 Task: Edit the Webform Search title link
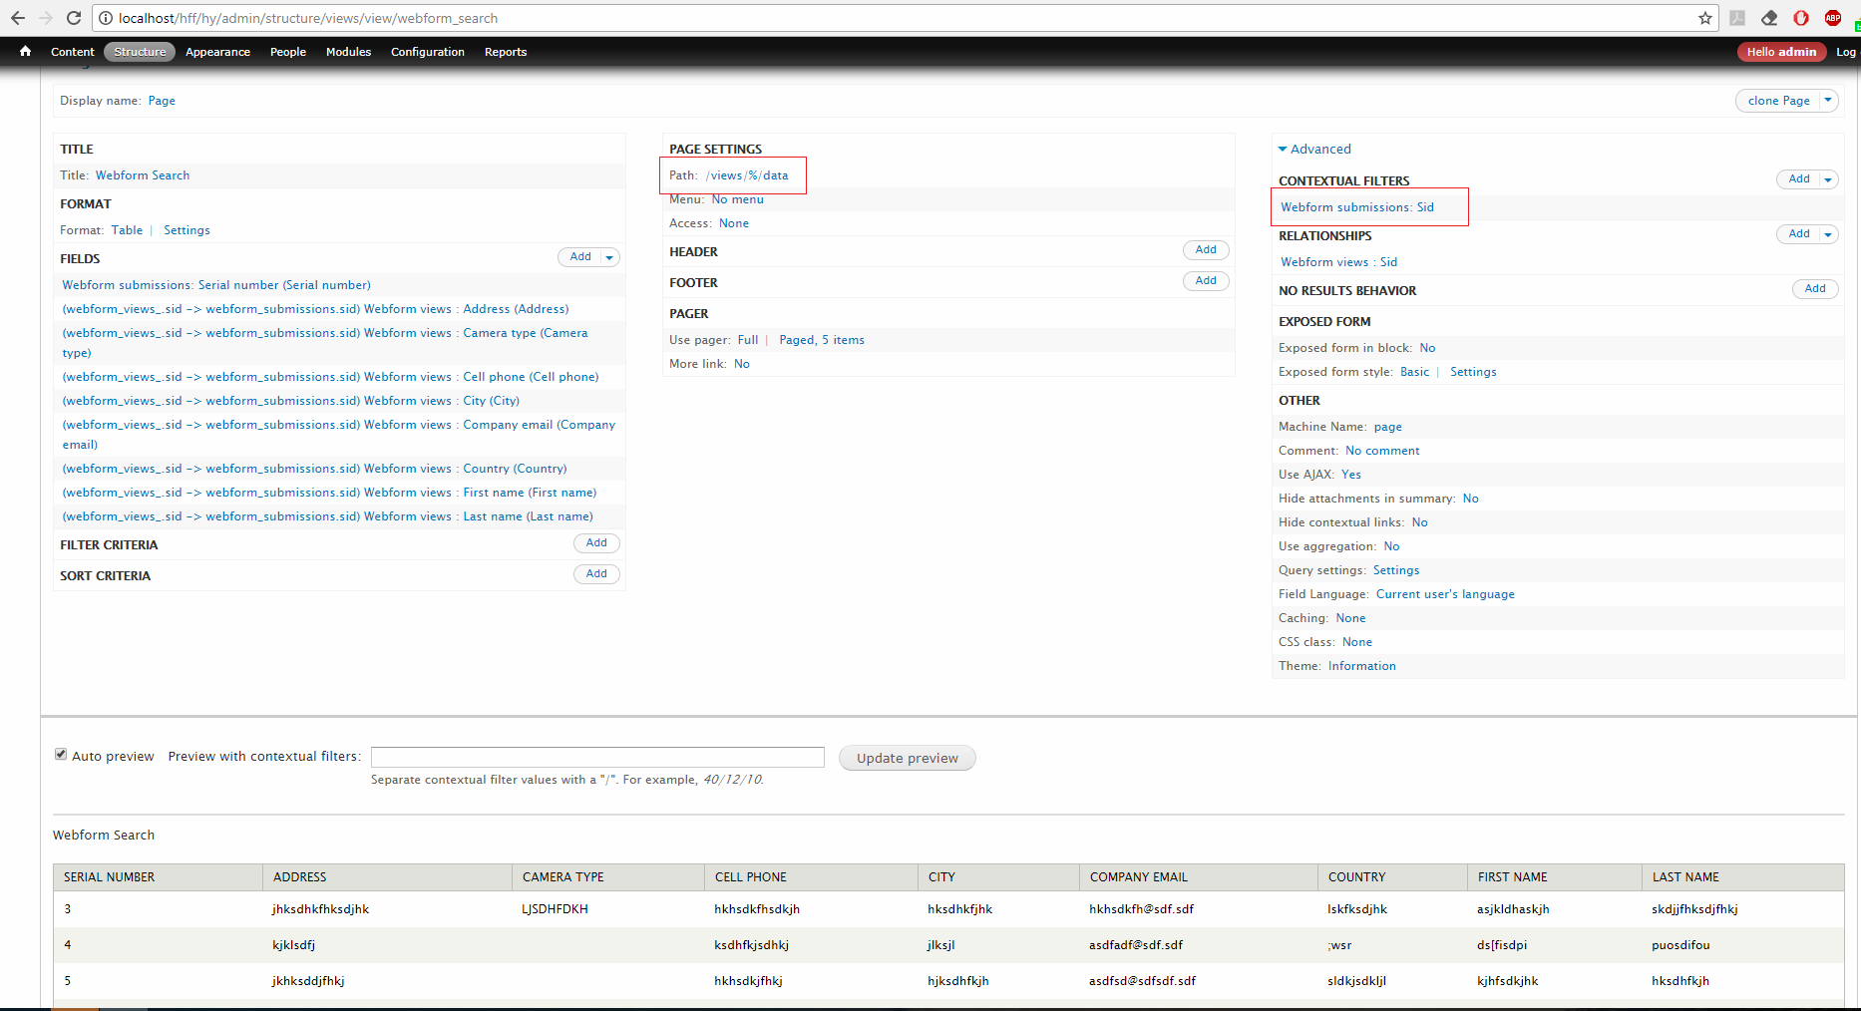[x=143, y=175]
